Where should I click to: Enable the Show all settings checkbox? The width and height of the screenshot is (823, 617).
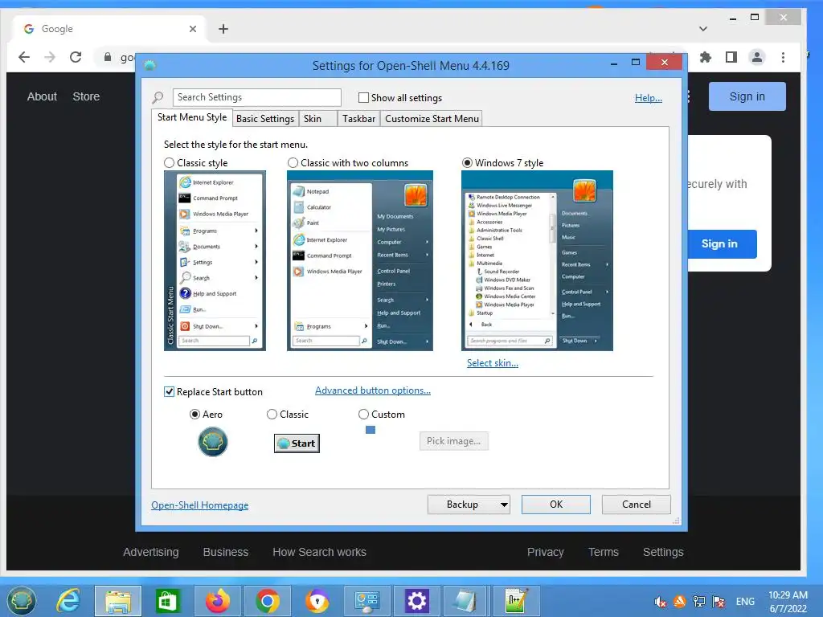coord(363,97)
